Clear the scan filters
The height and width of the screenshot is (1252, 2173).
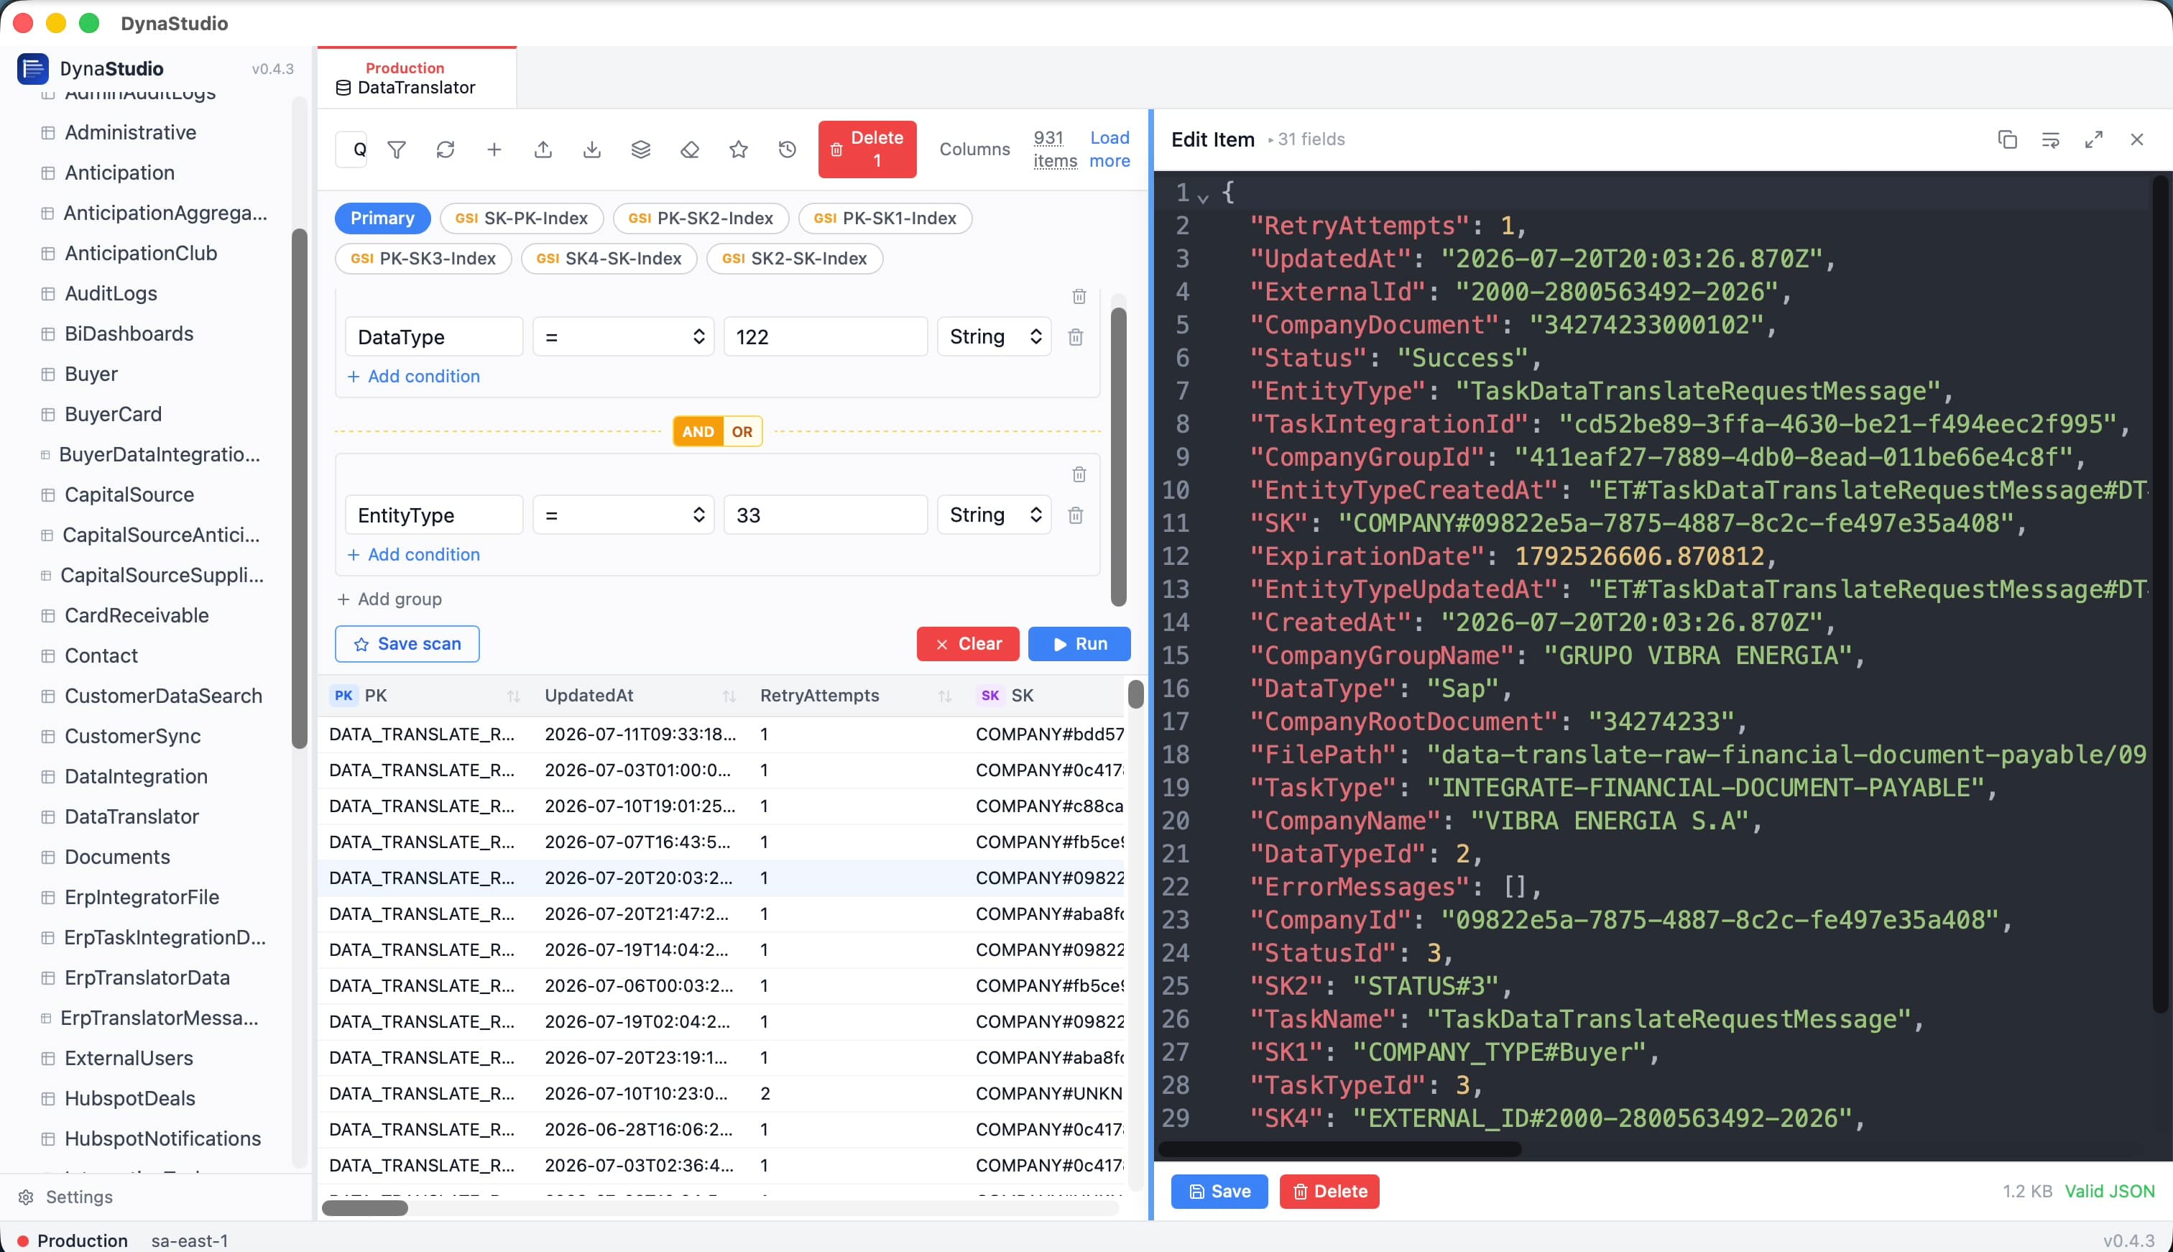pyautogui.click(x=968, y=644)
